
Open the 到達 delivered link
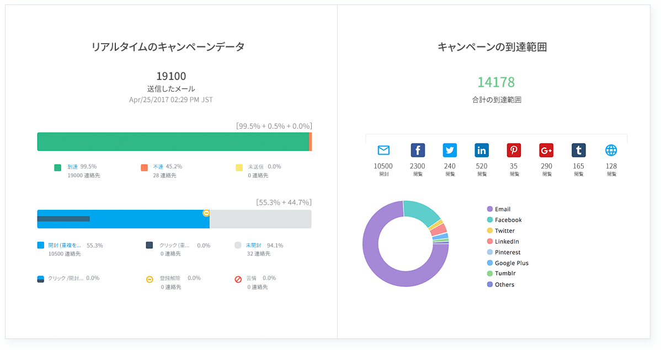[72, 167]
